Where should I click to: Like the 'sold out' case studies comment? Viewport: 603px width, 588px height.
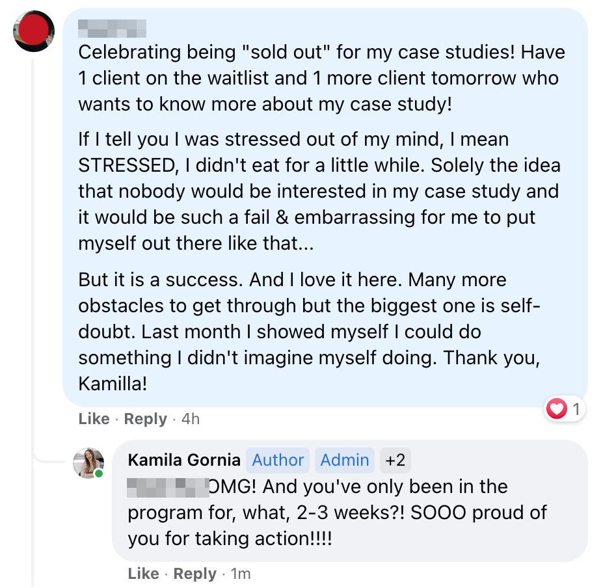[94, 419]
